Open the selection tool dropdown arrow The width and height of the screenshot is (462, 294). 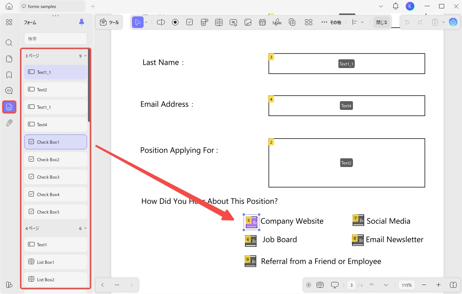click(146, 22)
